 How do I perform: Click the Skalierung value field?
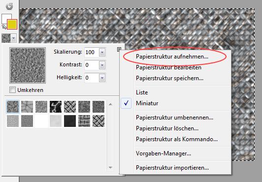coord(92,52)
